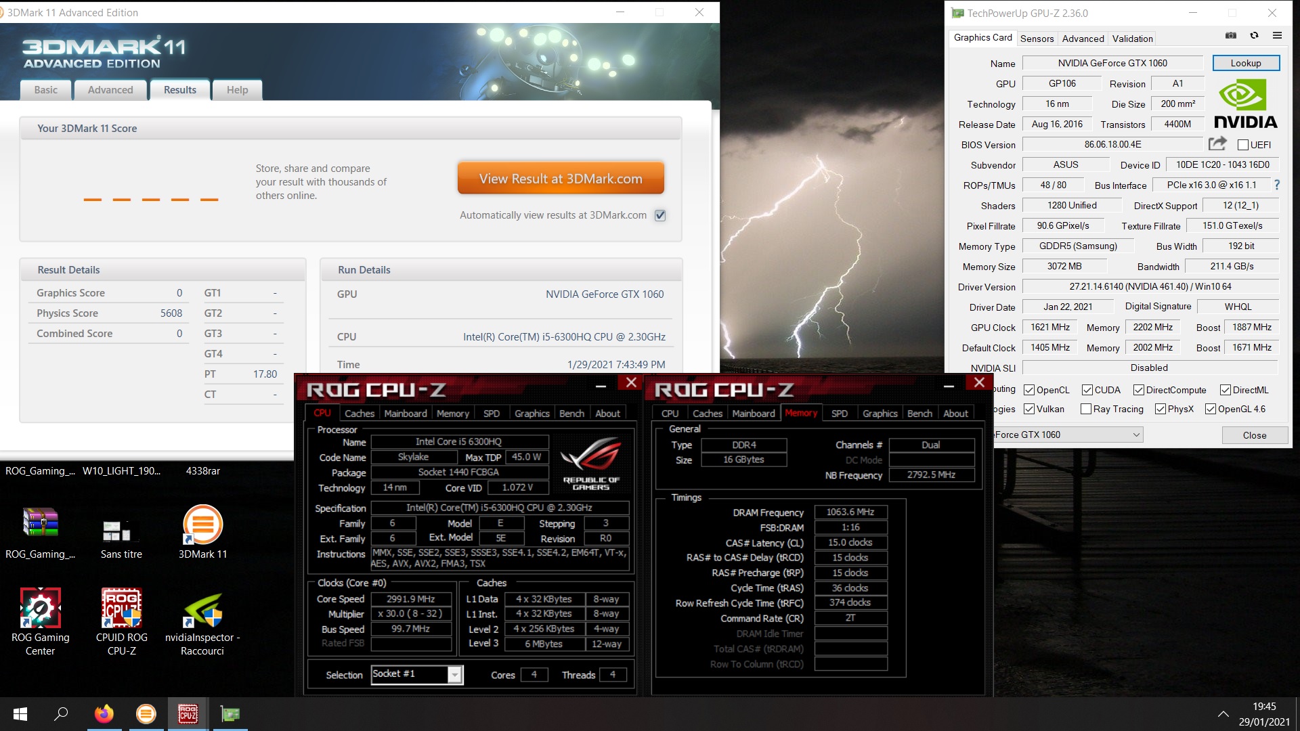
Task: Open the Validation tab in GPU-Z
Action: click(1132, 39)
